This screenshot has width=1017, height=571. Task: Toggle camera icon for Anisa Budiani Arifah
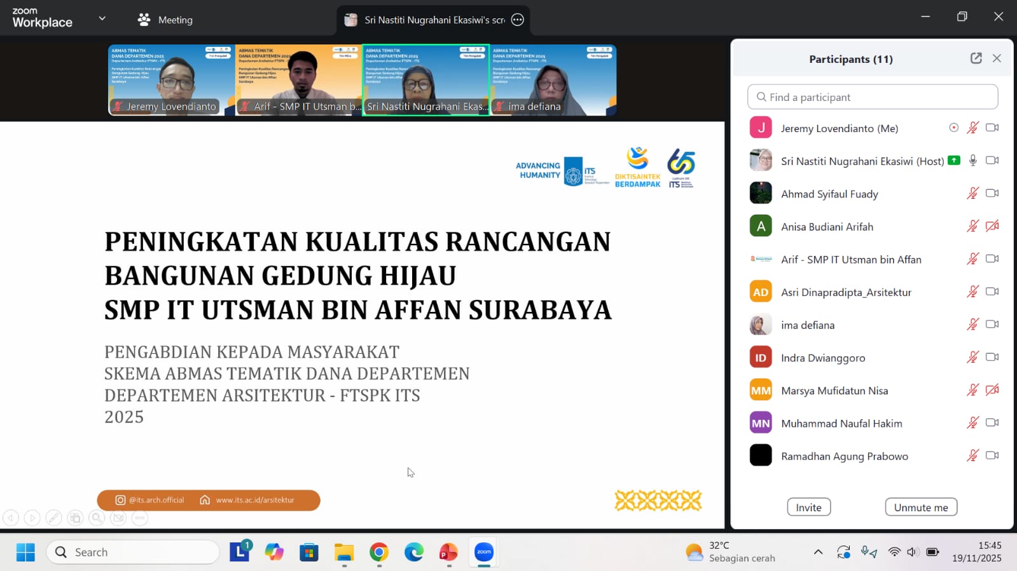click(x=992, y=226)
